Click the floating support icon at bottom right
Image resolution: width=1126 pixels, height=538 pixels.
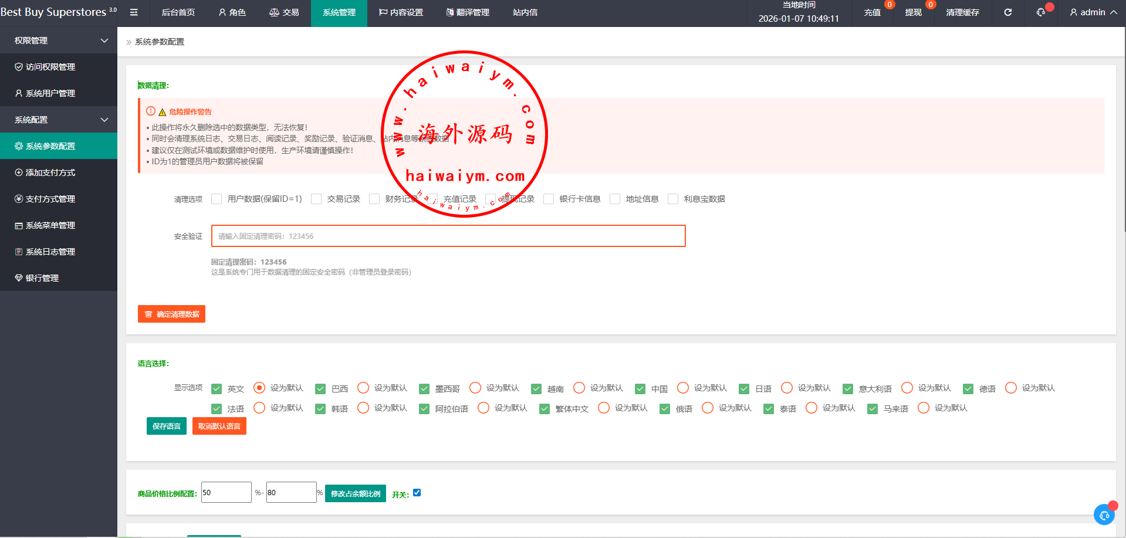point(1104,515)
